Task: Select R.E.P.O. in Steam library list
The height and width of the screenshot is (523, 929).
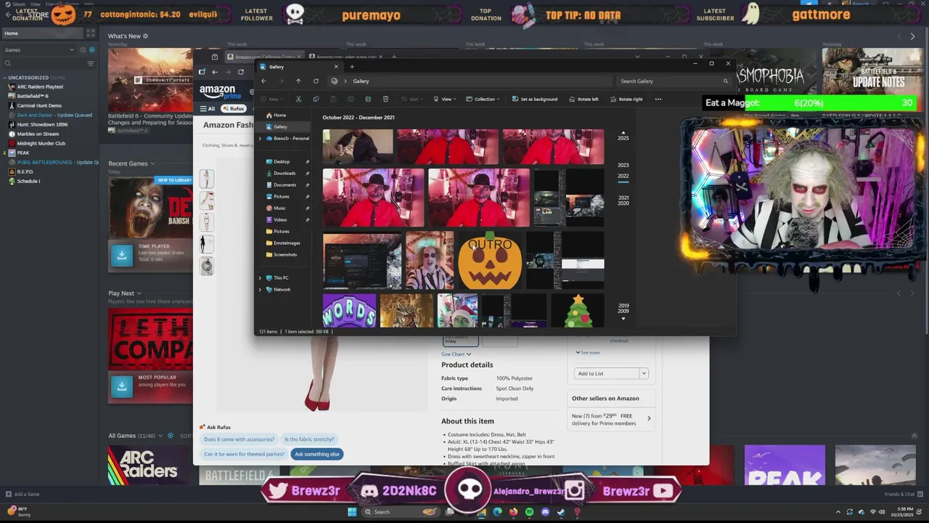Action: click(25, 171)
